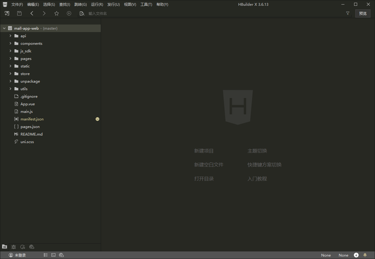Collapse the mall-app-web project tree
The width and height of the screenshot is (375, 259).
(4, 28)
